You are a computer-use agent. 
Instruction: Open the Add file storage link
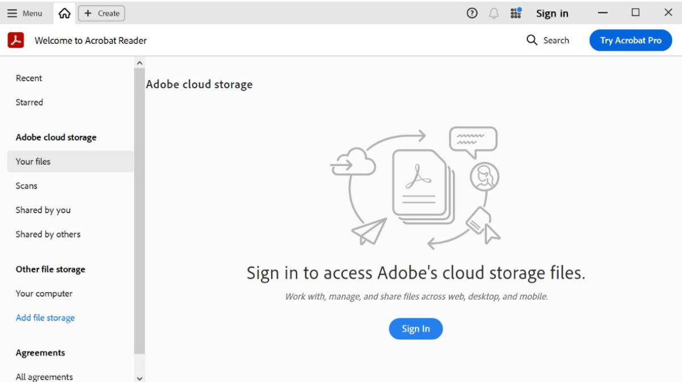point(45,317)
